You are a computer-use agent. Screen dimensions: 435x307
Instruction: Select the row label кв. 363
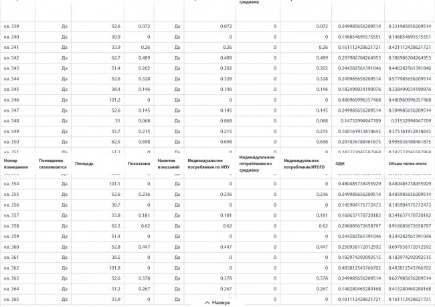tap(11, 278)
